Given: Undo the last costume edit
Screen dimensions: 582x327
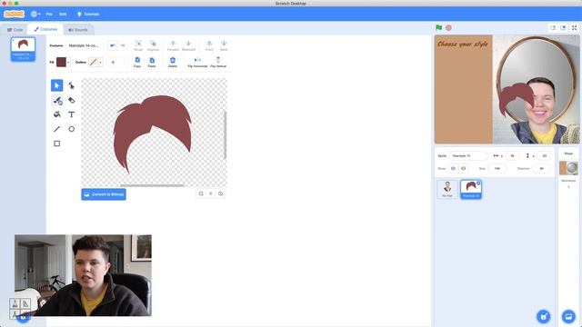Looking at the screenshot, I should point(113,45).
